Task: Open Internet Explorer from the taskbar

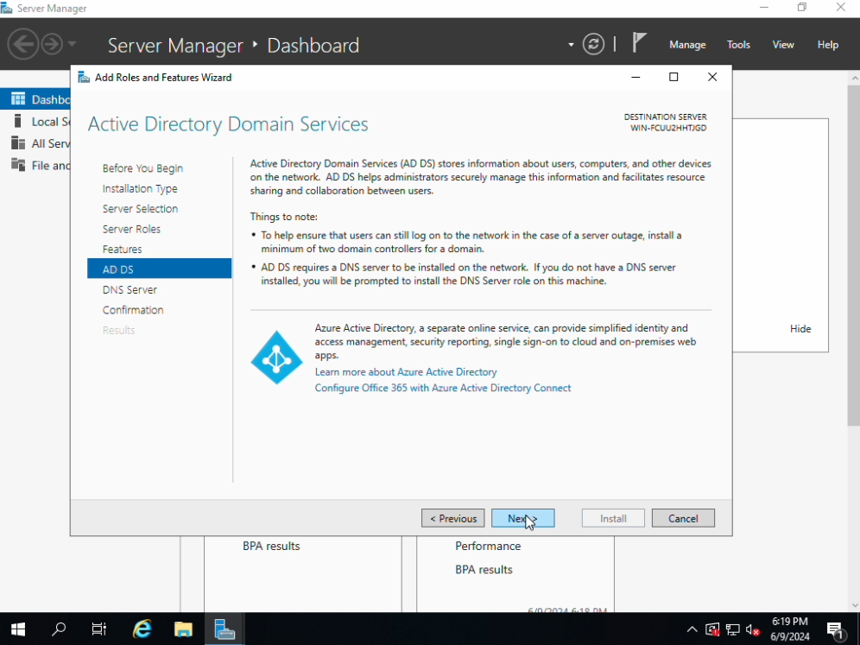Action: pos(142,629)
